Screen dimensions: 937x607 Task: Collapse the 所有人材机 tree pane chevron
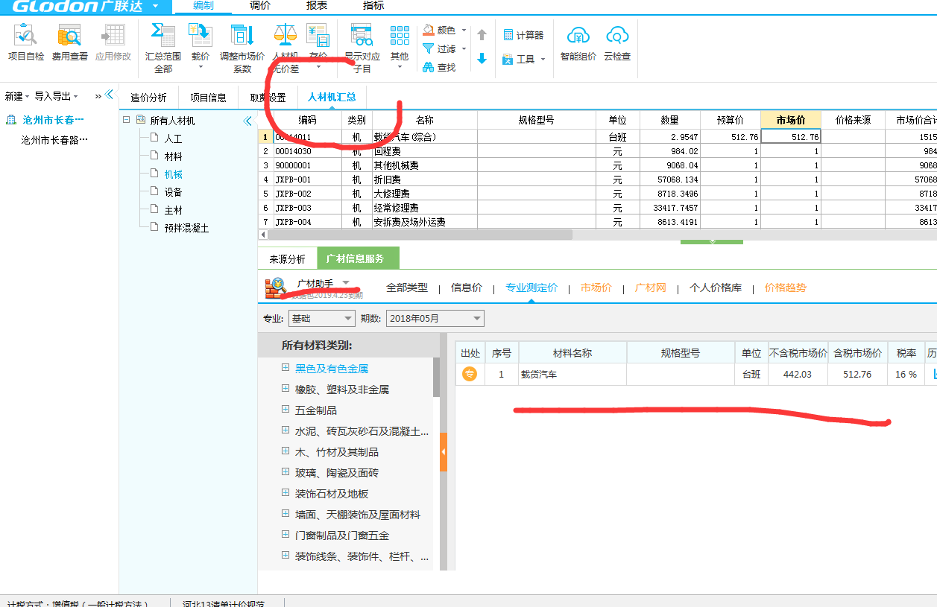tap(247, 121)
